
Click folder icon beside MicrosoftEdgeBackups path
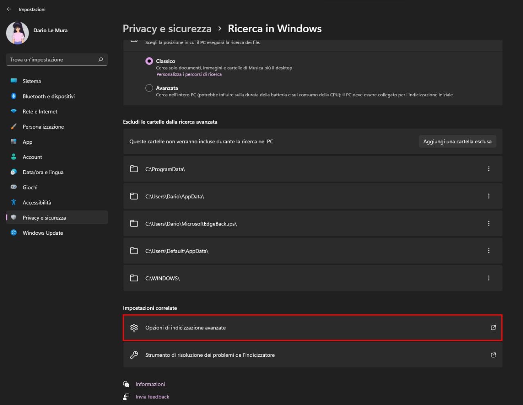(134, 223)
